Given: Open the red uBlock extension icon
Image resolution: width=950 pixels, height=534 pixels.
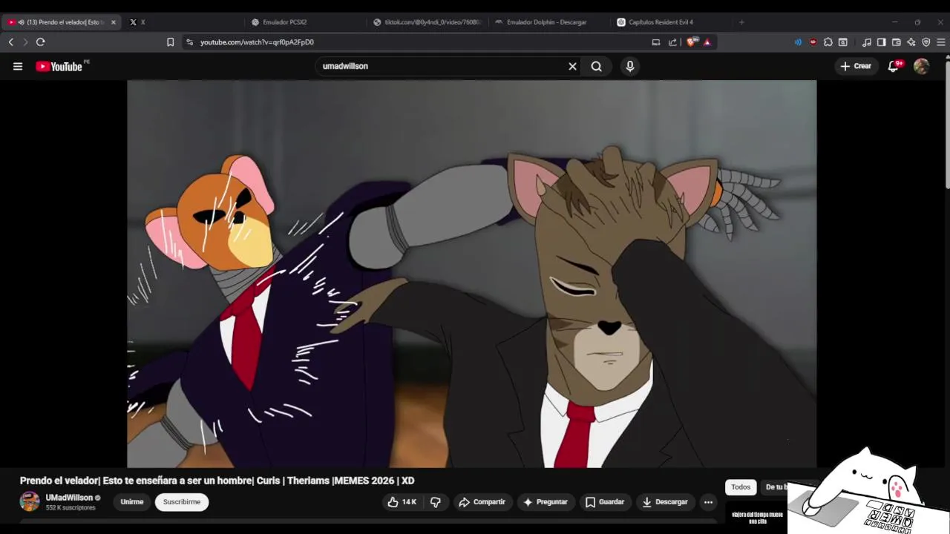Looking at the screenshot, I should pos(813,42).
